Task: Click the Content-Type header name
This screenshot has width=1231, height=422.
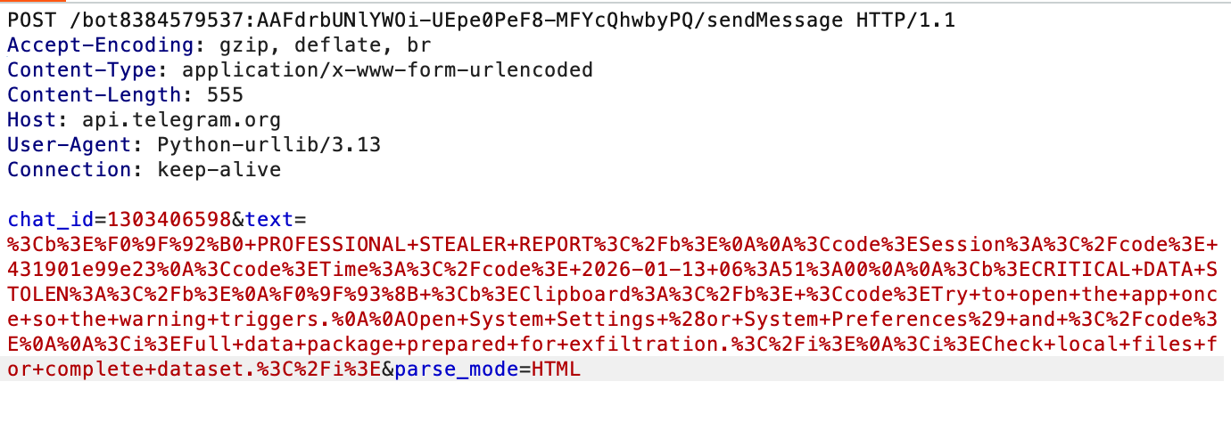Action: pos(78,69)
